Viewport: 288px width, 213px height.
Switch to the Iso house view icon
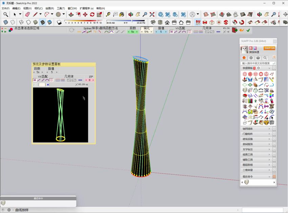pyautogui.click(x=153, y=22)
